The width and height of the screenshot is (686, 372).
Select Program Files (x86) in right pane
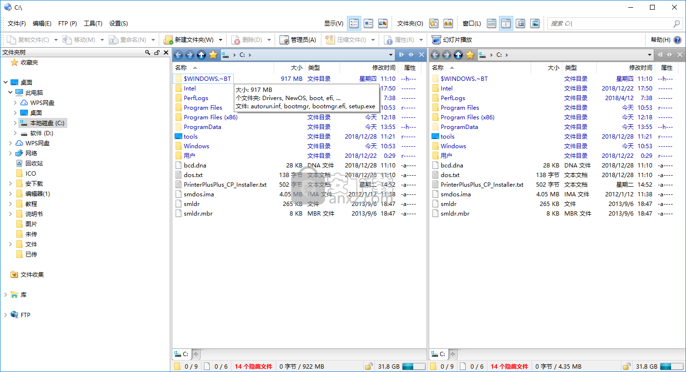[x=468, y=117]
